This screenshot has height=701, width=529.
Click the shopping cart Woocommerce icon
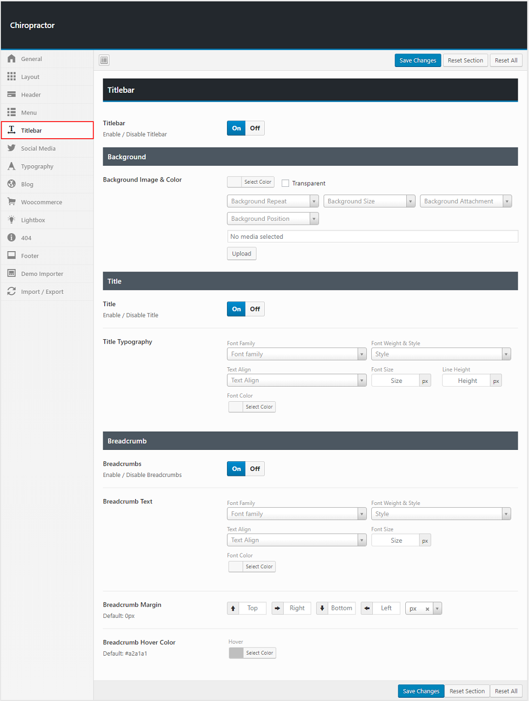pyautogui.click(x=11, y=202)
